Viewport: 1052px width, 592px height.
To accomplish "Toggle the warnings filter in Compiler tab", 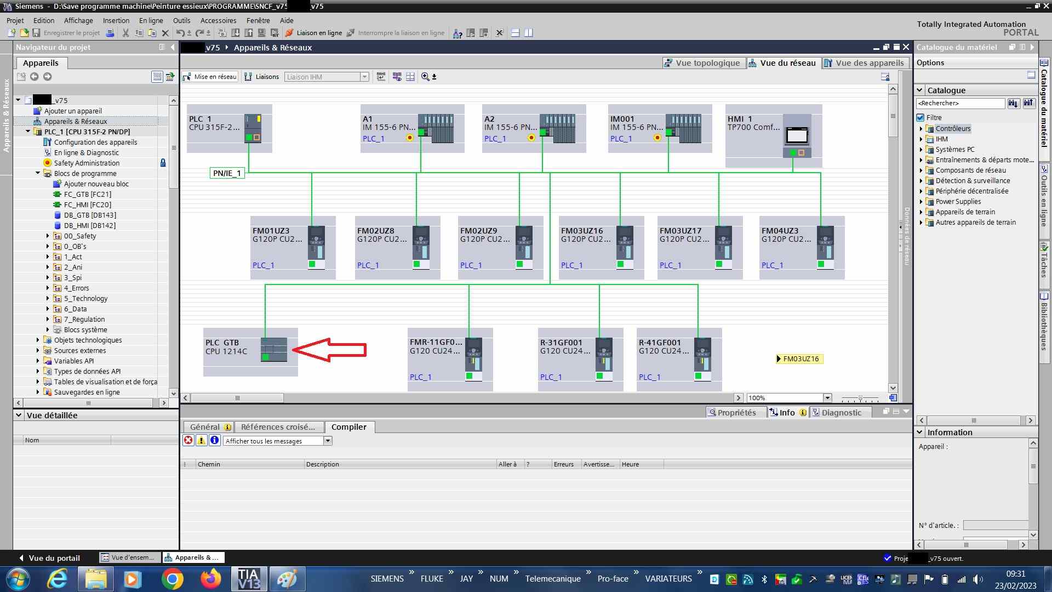I will tap(201, 440).
